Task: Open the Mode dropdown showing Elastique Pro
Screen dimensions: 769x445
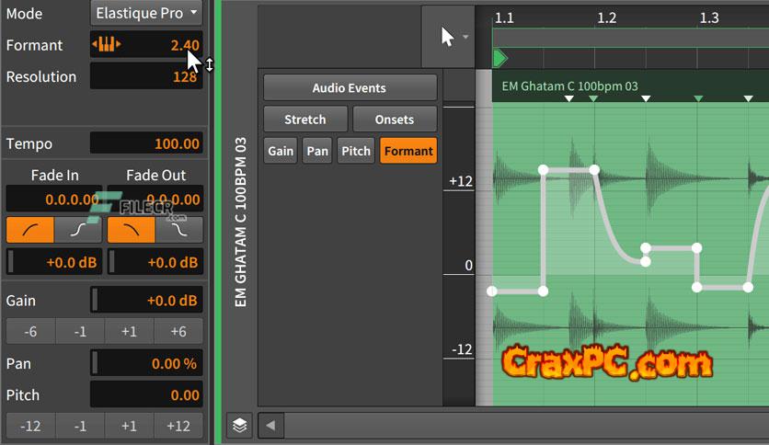Action: tap(146, 13)
